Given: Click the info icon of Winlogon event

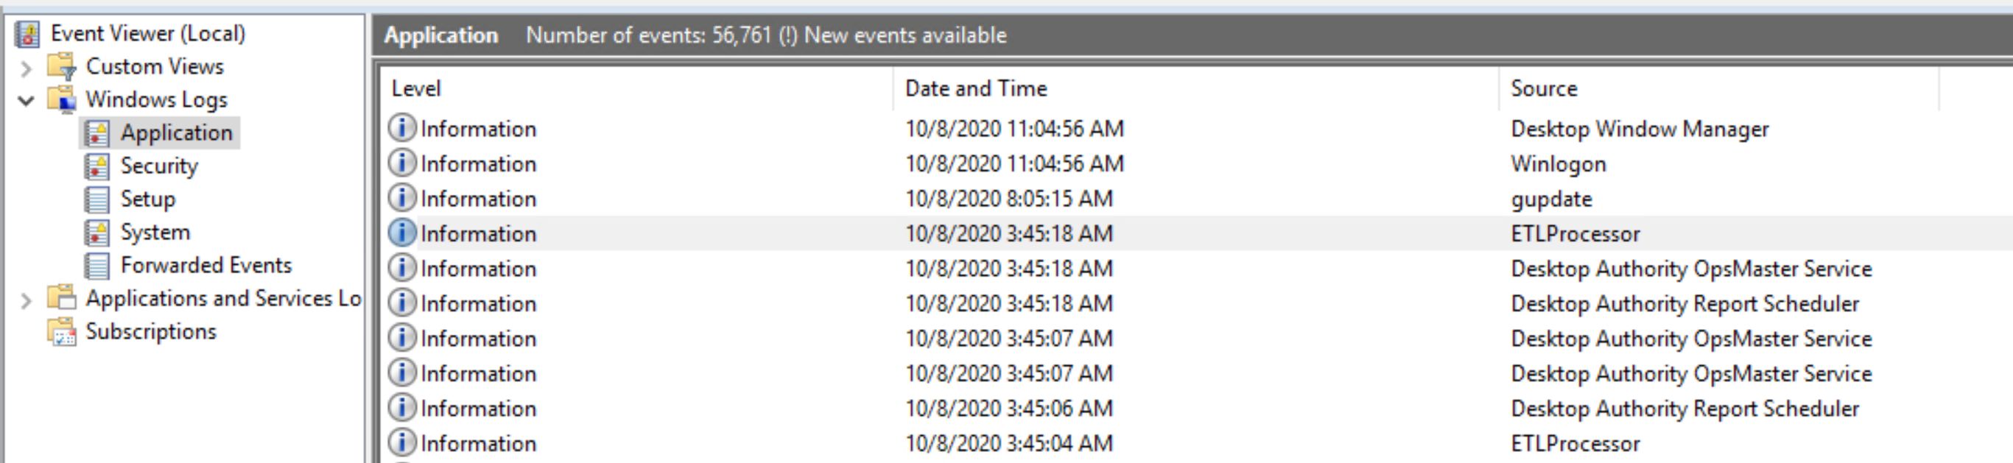Looking at the screenshot, I should (x=401, y=163).
